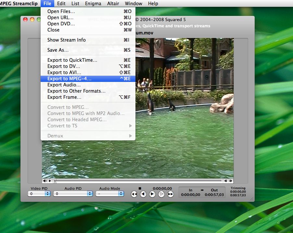Open the Window menu
The width and height of the screenshot is (293, 233).
134,4
